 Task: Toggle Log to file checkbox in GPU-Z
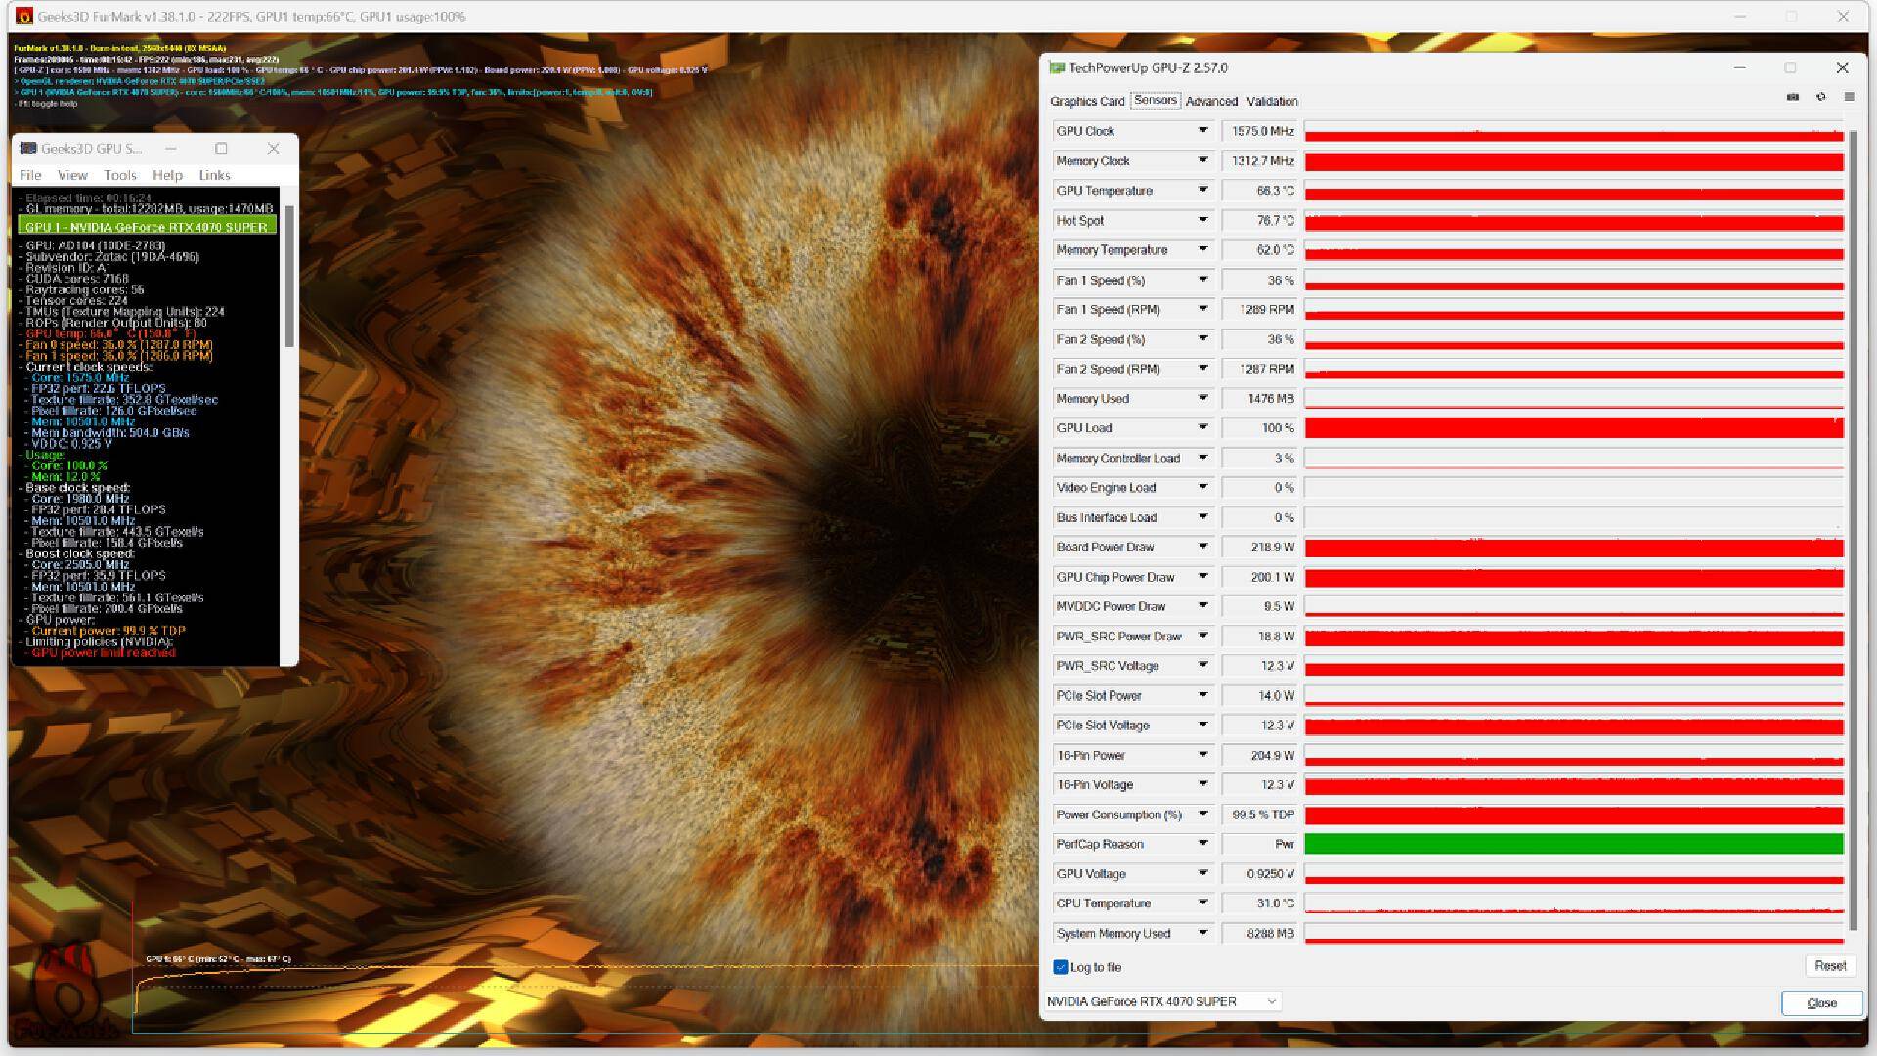[1060, 966]
